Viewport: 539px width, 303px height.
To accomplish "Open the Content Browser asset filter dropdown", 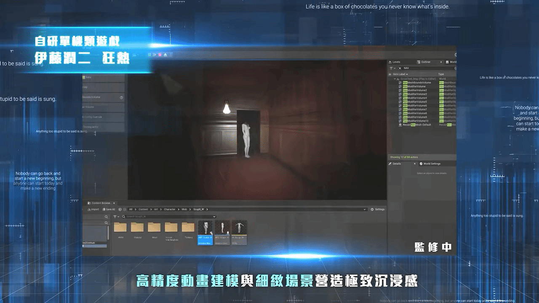I will 116,217.
